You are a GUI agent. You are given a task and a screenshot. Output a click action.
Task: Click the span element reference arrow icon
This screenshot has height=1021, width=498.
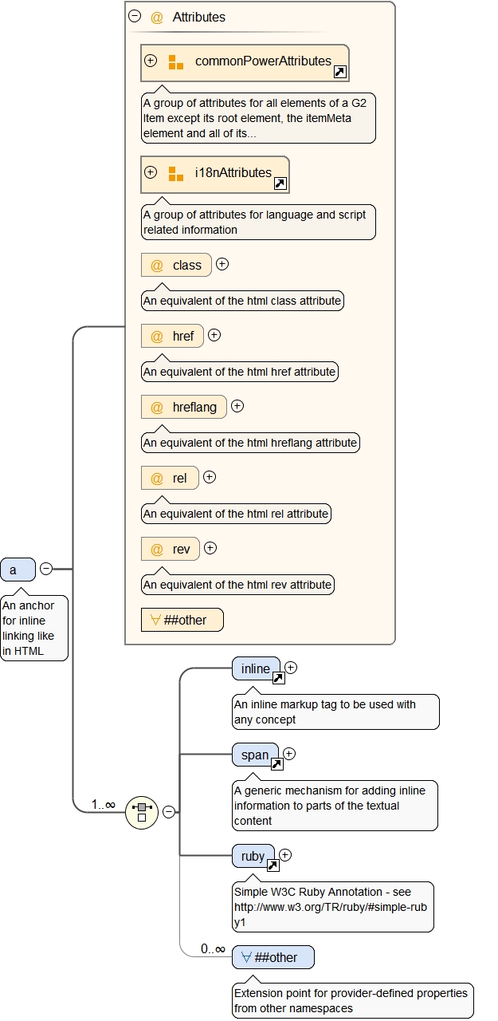276,764
